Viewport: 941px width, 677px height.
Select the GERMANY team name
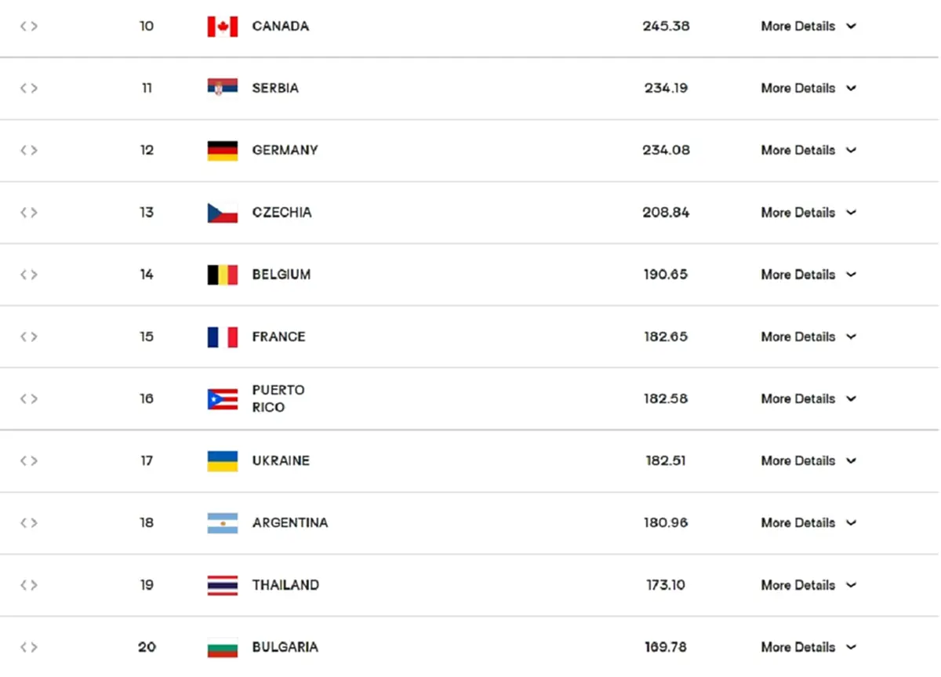pyautogui.click(x=285, y=151)
